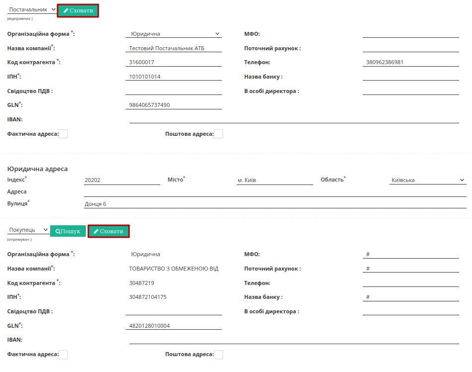Click the Пошук search button
472x372 pixels.
coord(68,231)
